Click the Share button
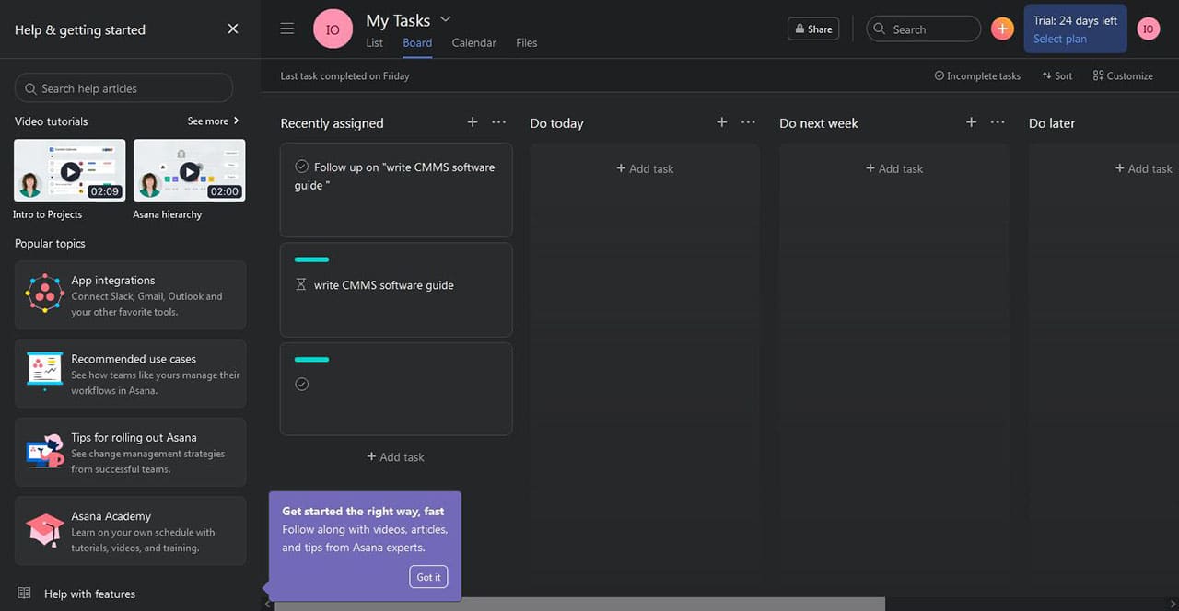Screen dimensions: 1179x611 tap(813, 29)
